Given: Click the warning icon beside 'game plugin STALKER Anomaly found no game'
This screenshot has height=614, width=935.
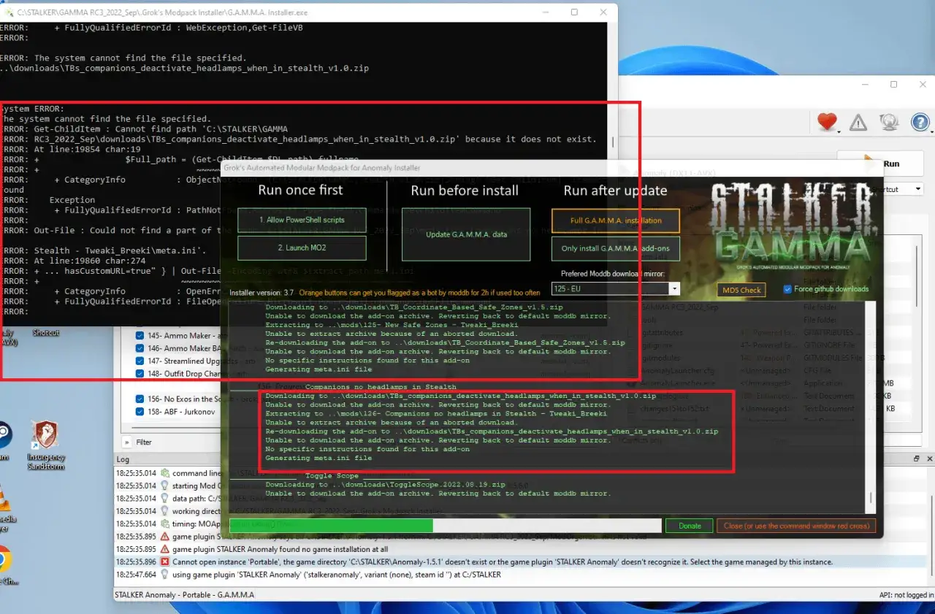Looking at the screenshot, I should (x=165, y=549).
